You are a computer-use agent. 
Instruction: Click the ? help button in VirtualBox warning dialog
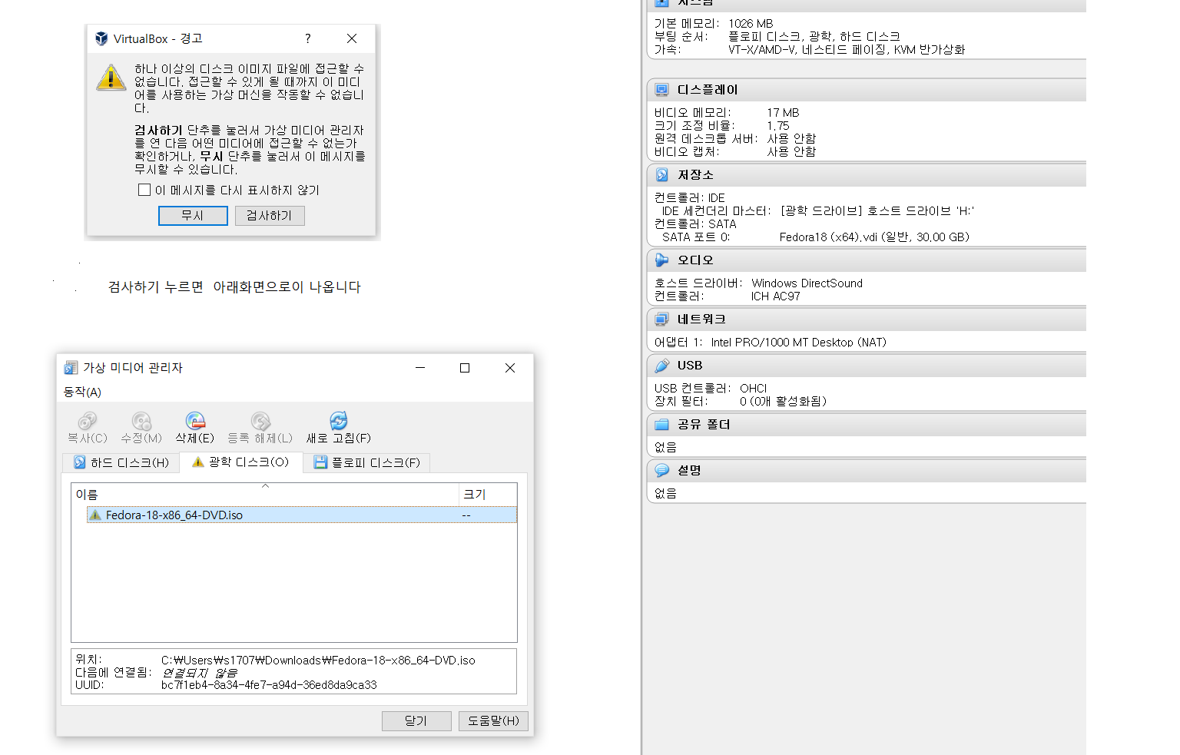click(308, 38)
